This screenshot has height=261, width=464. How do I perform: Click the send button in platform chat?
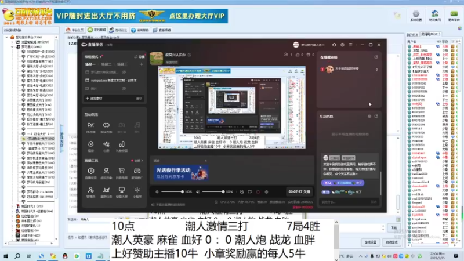[394, 228]
